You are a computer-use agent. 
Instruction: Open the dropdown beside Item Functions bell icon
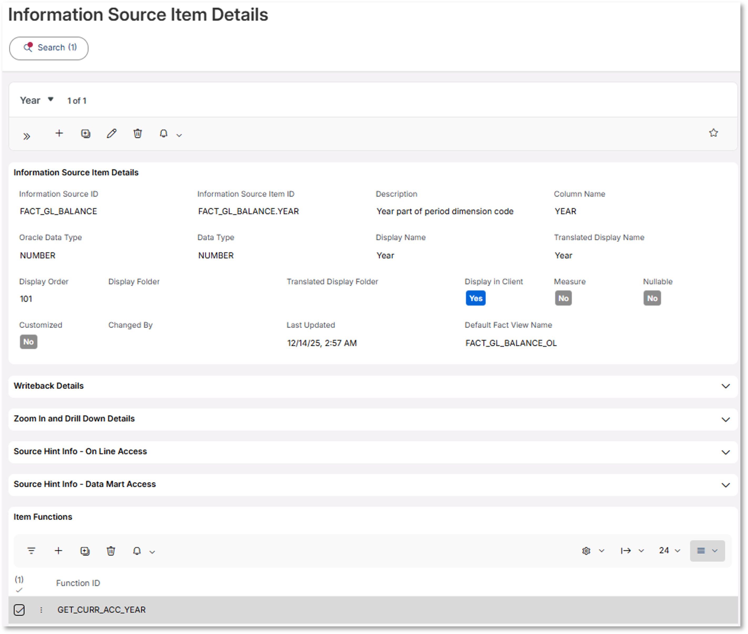[152, 552]
